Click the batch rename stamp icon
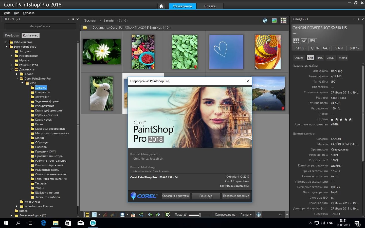Screen dimensions: 365x228 point(133,215)
